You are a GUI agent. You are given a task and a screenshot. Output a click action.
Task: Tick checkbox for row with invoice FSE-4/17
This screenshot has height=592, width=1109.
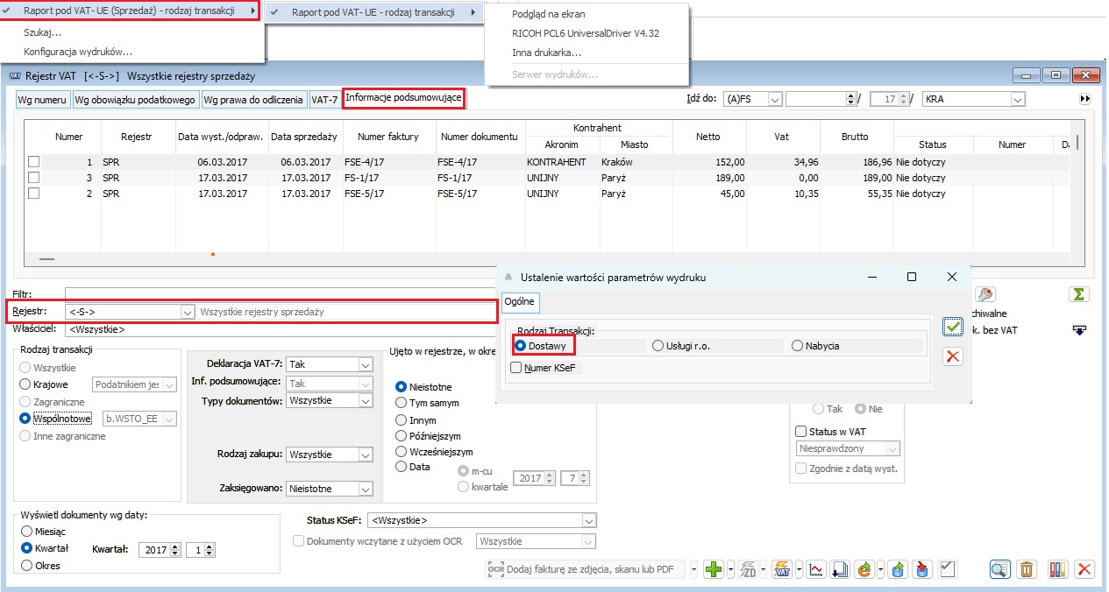(x=34, y=162)
